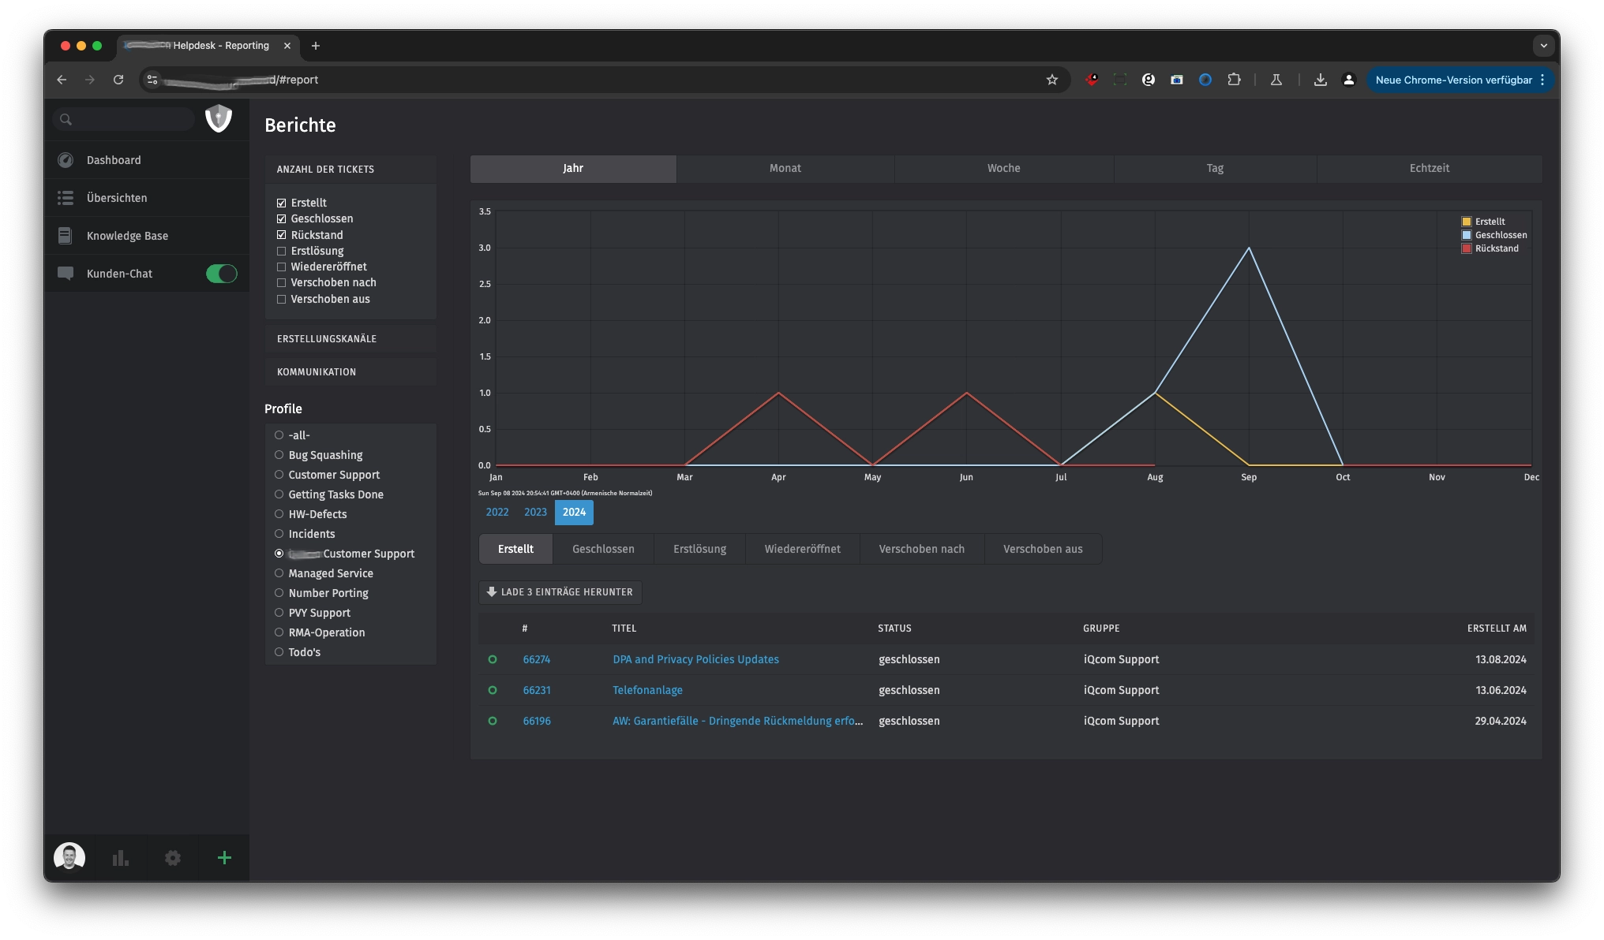The image size is (1604, 940).
Task: Toggle Kunden-Chat switch
Action: click(x=222, y=273)
